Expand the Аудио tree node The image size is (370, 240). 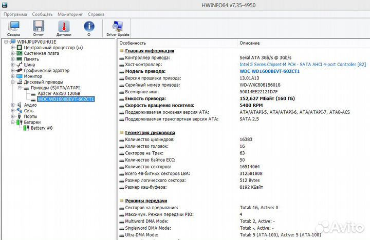tap(13, 105)
